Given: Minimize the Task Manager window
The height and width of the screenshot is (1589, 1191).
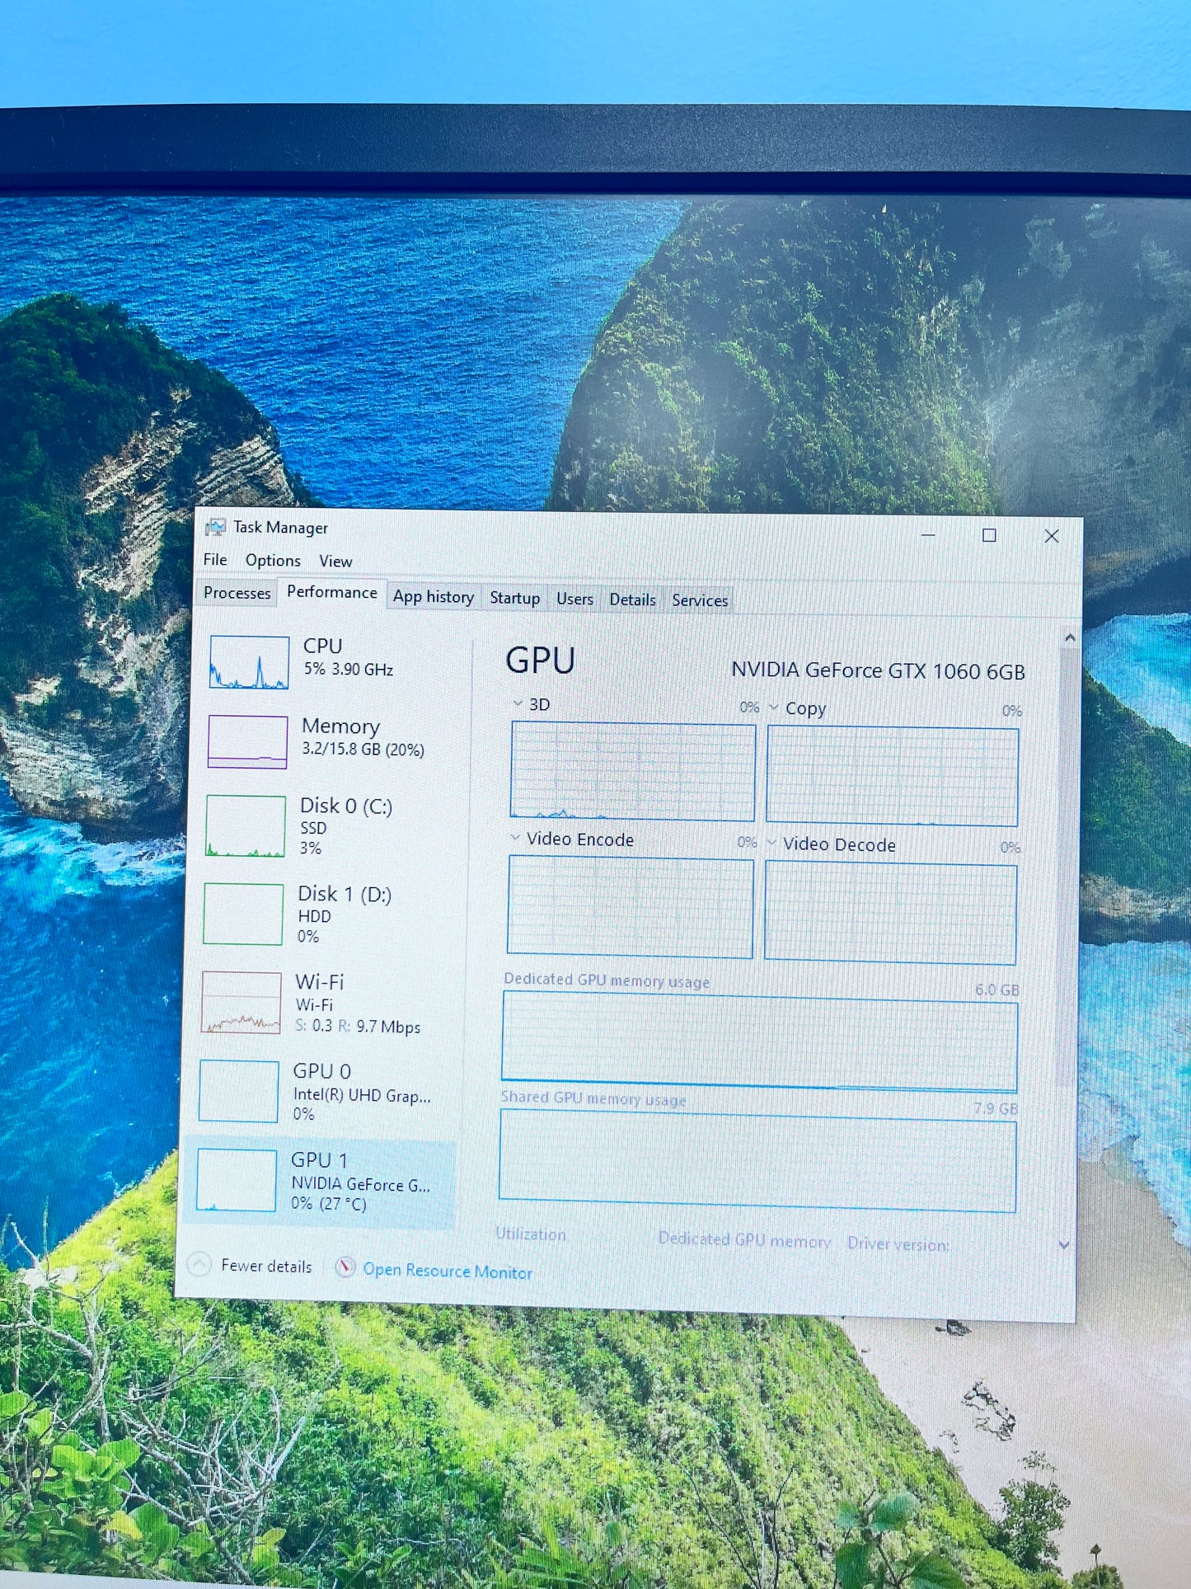Looking at the screenshot, I should point(928,534).
